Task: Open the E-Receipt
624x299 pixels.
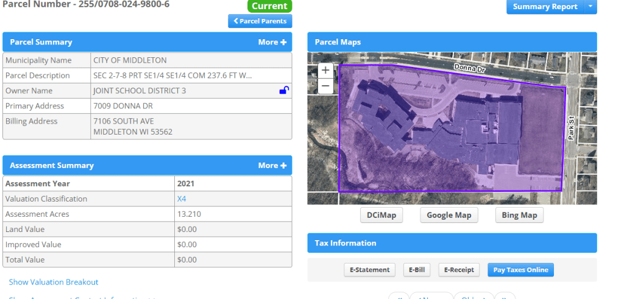Action: (x=459, y=270)
